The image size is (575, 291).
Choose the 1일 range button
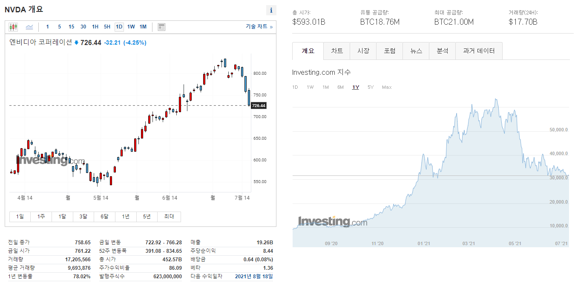pyautogui.click(x=20, y=217)
